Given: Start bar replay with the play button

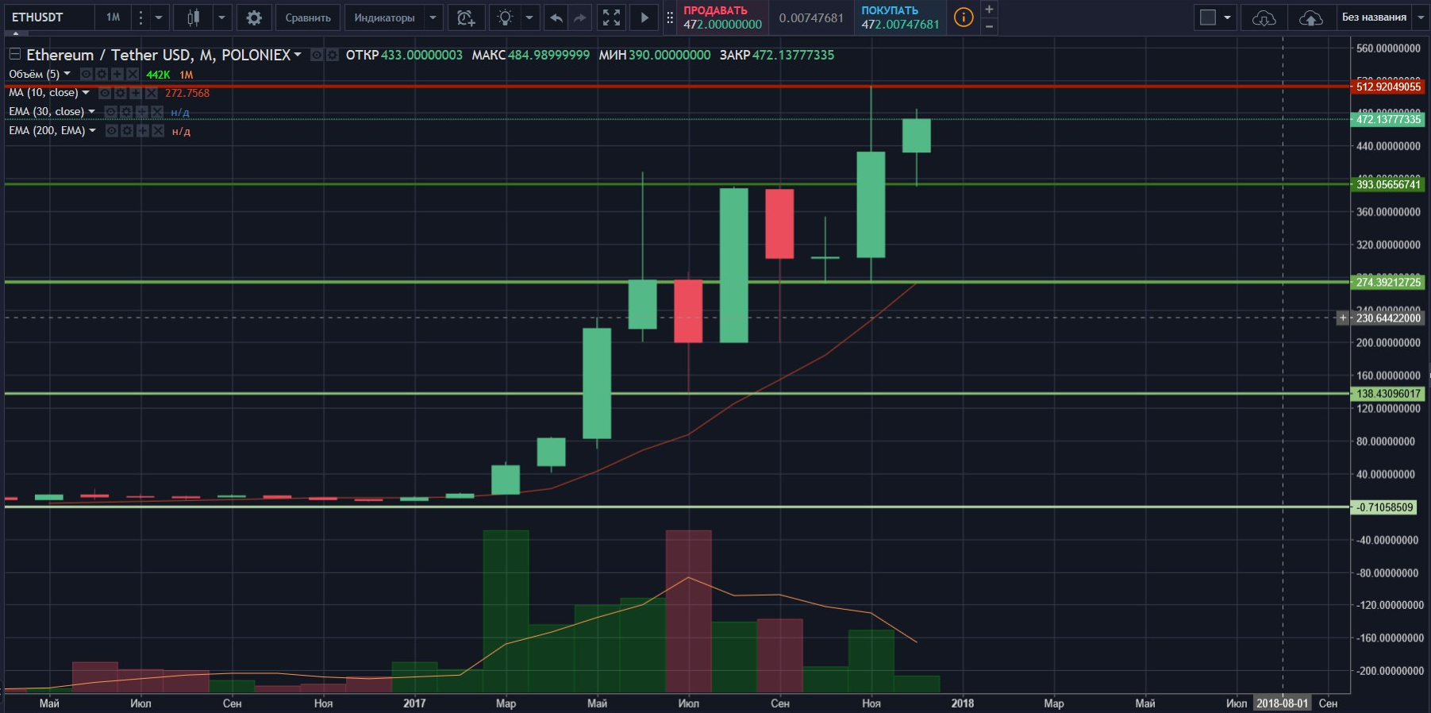Looking at the screenshot, I should (x=644, y=17).
